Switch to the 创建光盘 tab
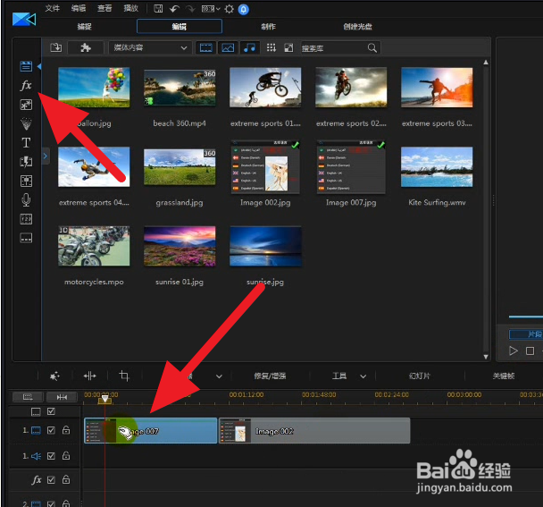543x507 pixels. pos(358,26)
